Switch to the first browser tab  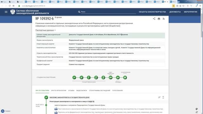[4, 2]
